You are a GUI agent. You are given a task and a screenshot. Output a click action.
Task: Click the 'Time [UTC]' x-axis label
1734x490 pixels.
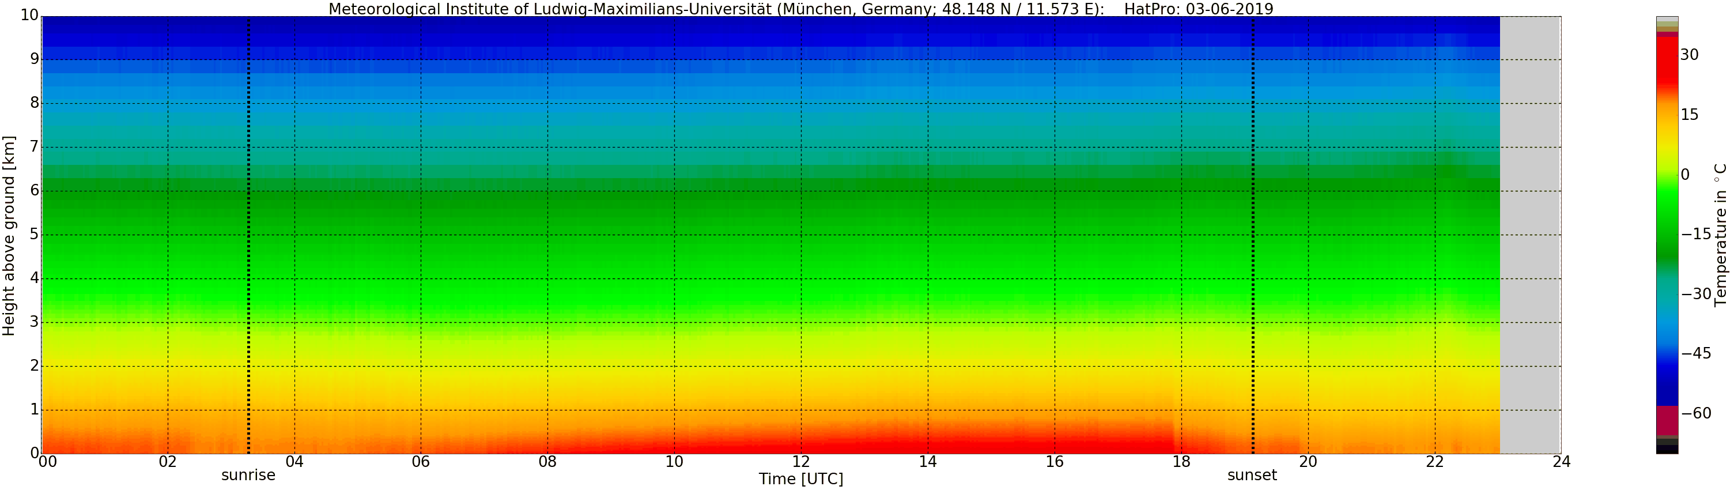800,479
